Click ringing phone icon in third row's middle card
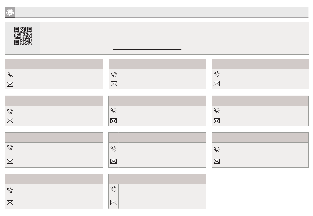The width and height of the screenshot is (313, 216). point(114,149)
